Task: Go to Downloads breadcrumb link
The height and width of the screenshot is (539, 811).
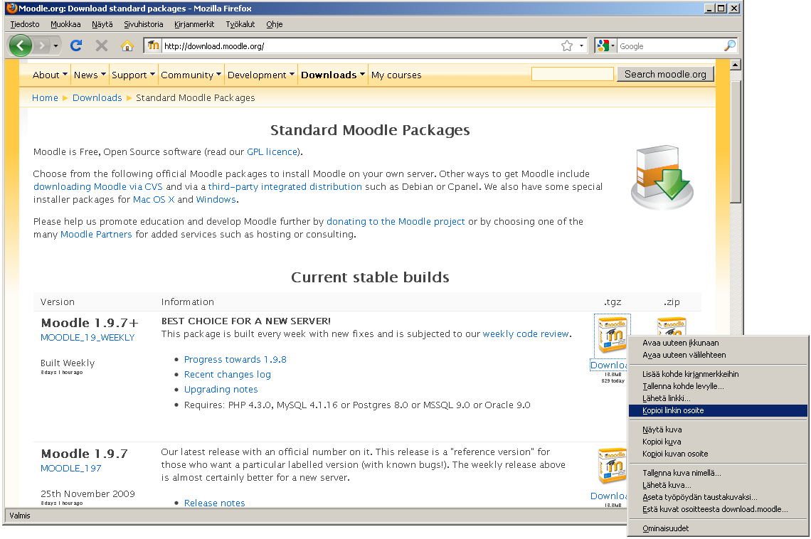Action: pos(97,97)
